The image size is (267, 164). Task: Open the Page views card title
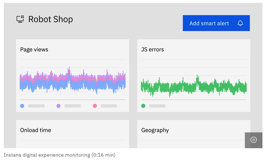click(34, 50)
